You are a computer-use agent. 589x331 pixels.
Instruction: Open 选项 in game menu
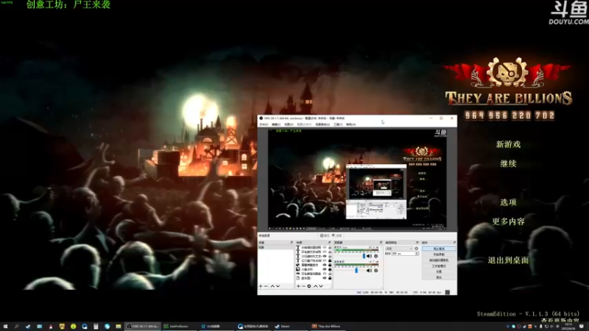[x=508, y=202]
